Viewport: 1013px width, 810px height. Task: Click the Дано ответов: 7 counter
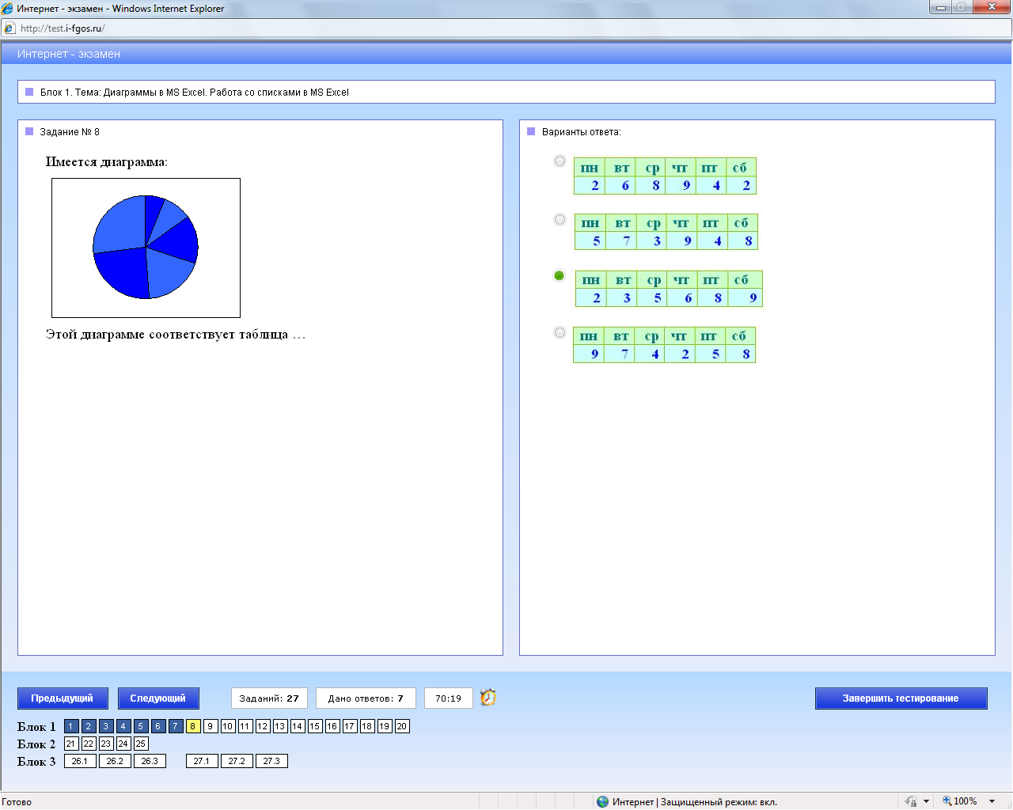366,698
